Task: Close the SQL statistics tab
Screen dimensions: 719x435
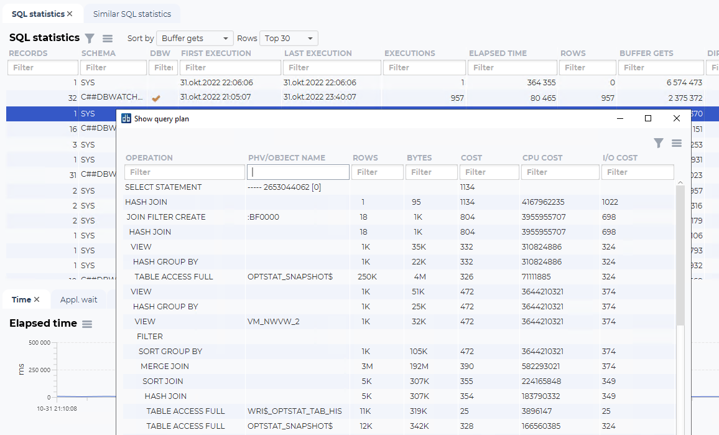Action: [70, 14]
